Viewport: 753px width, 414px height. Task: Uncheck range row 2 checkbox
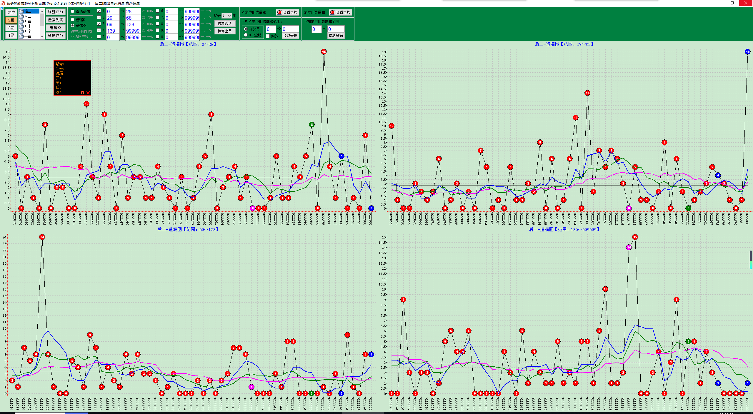click(x=99, y=17)
